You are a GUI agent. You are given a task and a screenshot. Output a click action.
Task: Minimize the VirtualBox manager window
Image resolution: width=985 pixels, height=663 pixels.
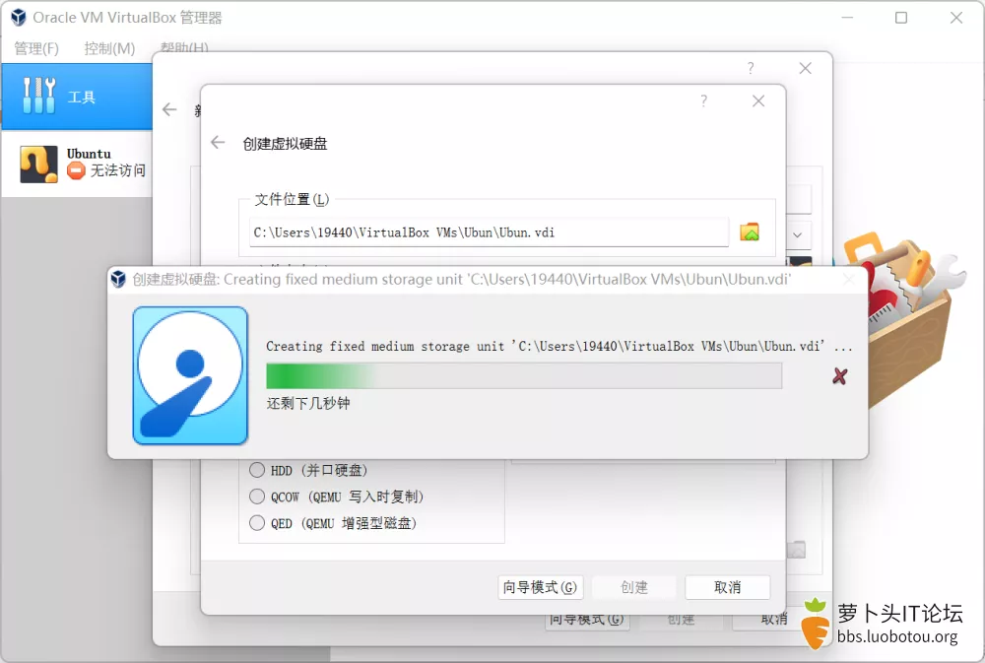[847, 18]
